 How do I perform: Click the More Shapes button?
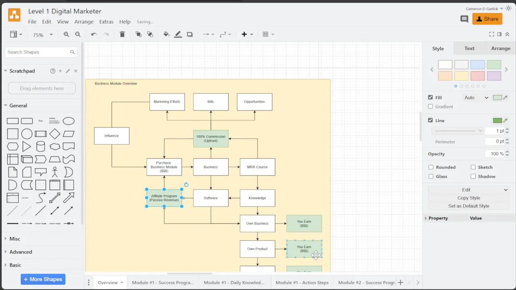coord(43,279)
